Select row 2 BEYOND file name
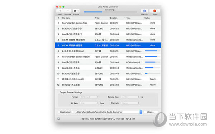This screenshot has height=134, width=215. pyautogui.click(x=72, y=29)
